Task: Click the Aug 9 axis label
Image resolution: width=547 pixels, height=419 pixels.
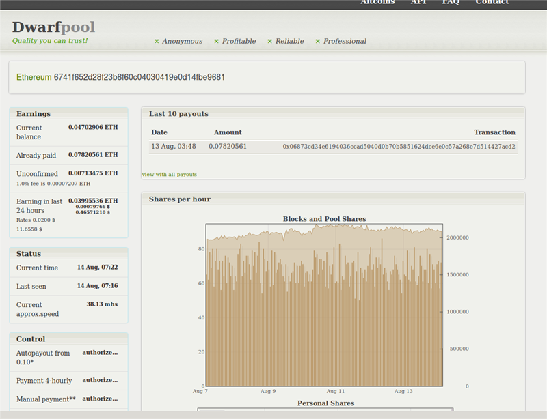Action: (268, 391)
